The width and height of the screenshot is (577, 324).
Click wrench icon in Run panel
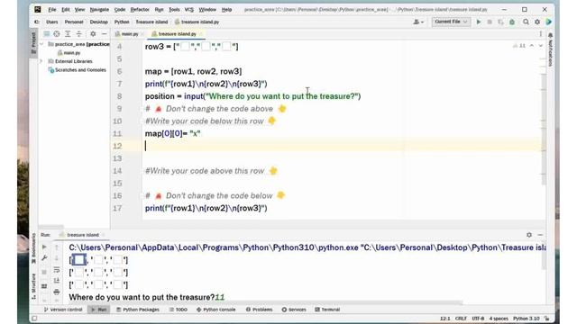44,258
